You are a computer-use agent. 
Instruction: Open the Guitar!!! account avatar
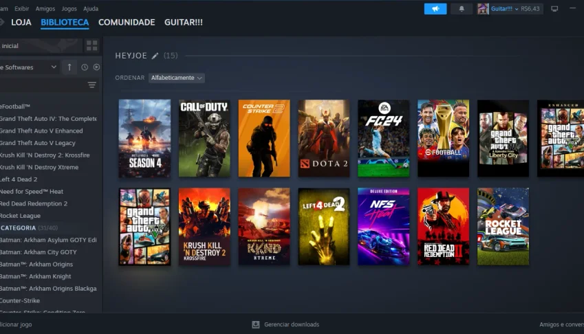point(483,8)
